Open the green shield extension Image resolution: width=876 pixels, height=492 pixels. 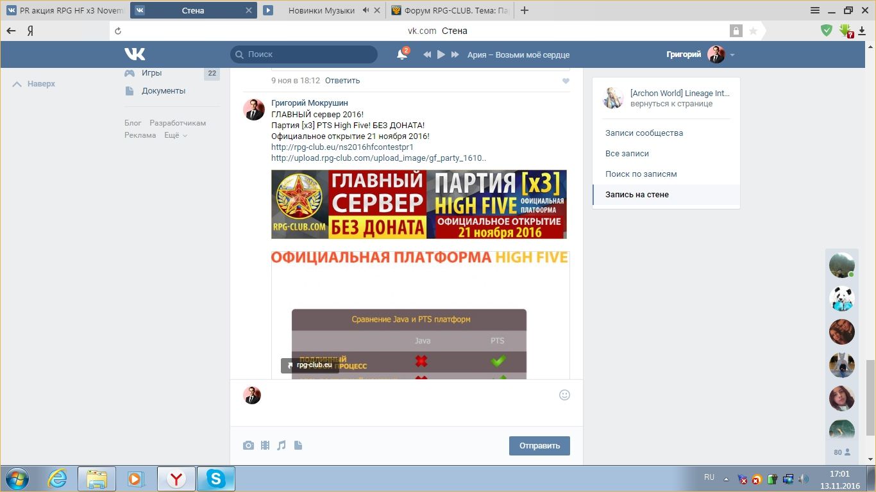click(x=827, y=30)
